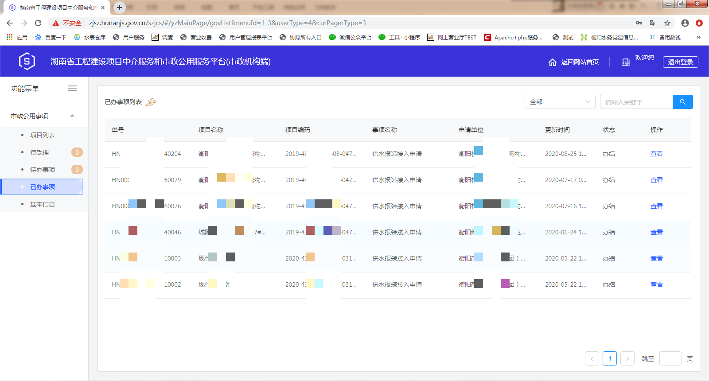Open the translate page icon in address bar
709x381 pixels.
coord(653,23)
